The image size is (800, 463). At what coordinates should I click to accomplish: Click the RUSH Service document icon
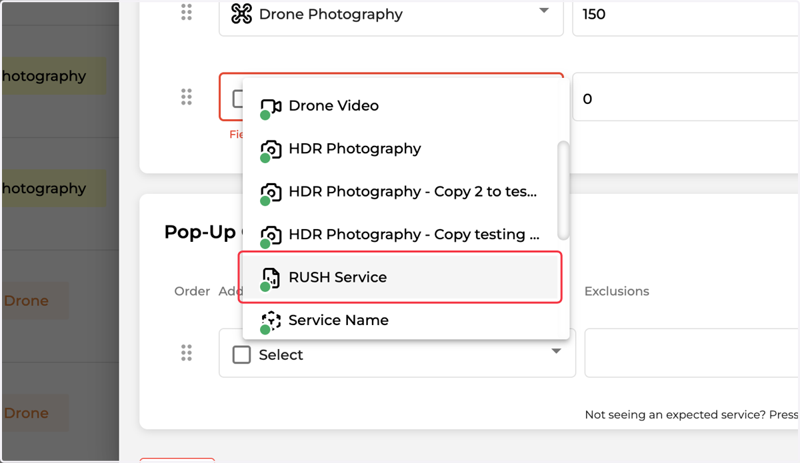tap(271, 278)
